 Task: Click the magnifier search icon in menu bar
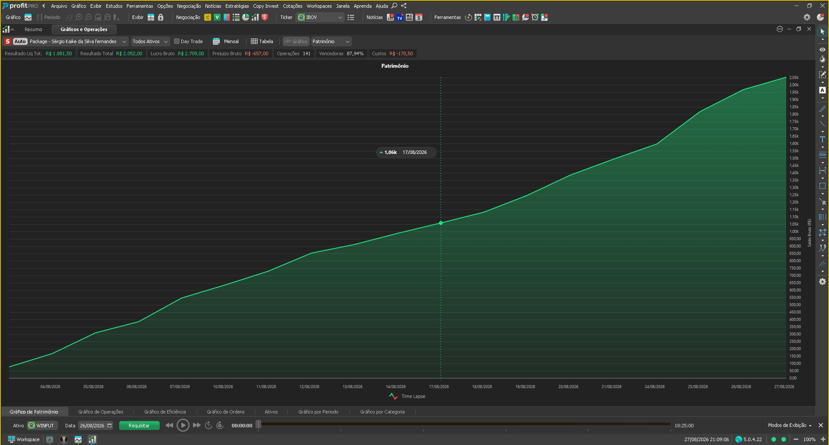(394, 6)
